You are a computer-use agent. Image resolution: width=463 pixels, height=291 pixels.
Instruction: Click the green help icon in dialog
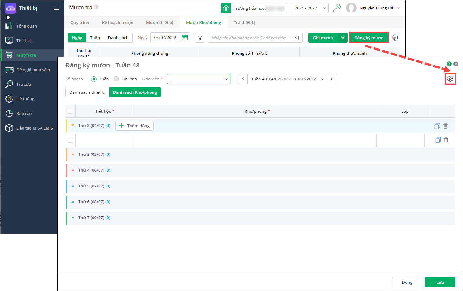[x=449, y=64]
